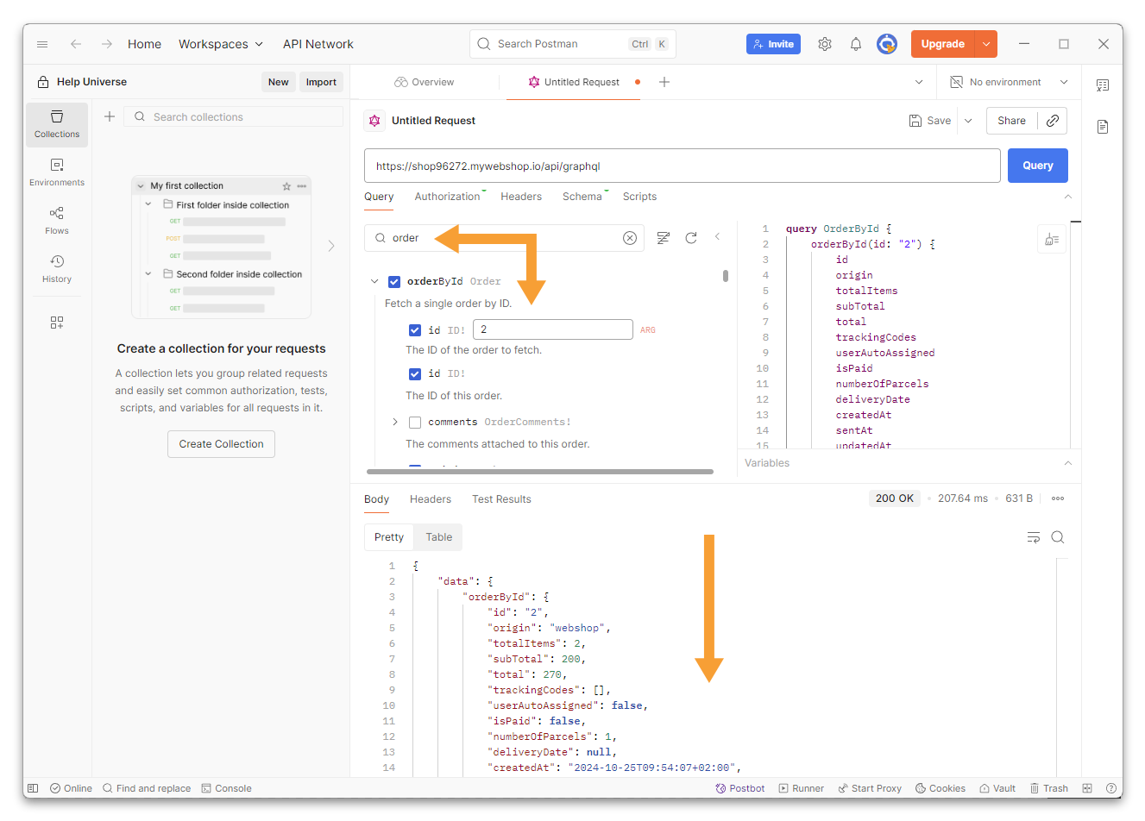Click the horizontal scrollbar under query explorer
Screen dimensions: 1145x821
tap(540, 472)
